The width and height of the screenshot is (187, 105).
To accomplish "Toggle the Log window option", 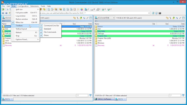I will click(x=25, y=16).
